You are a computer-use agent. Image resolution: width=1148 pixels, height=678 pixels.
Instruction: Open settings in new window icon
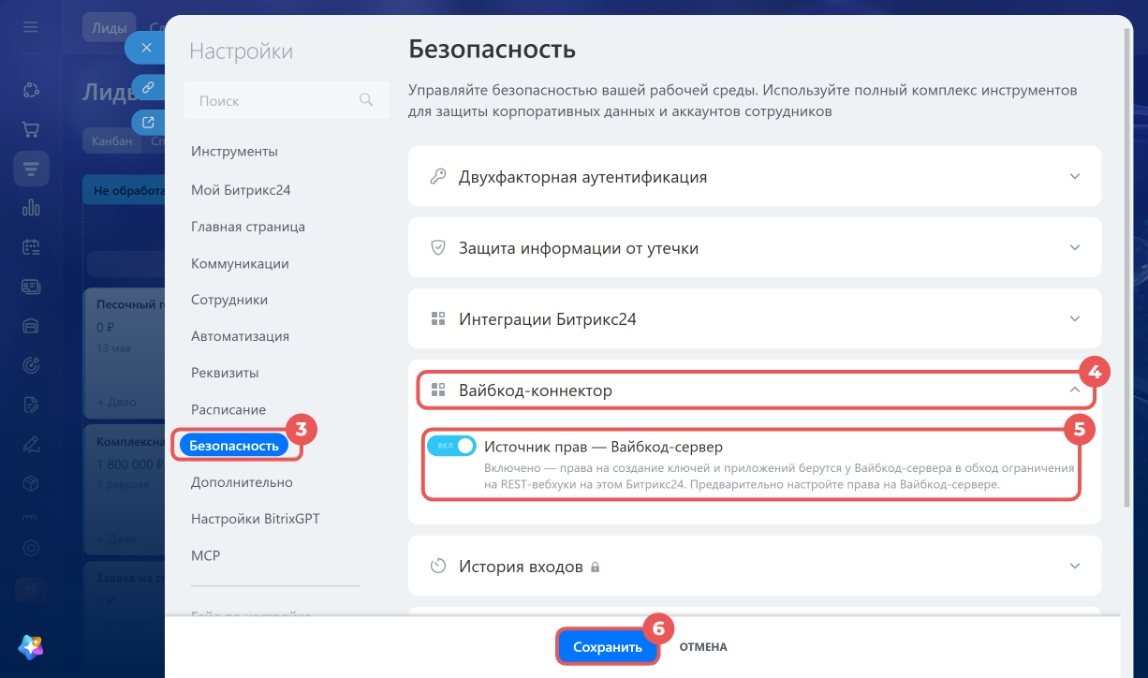148,122
